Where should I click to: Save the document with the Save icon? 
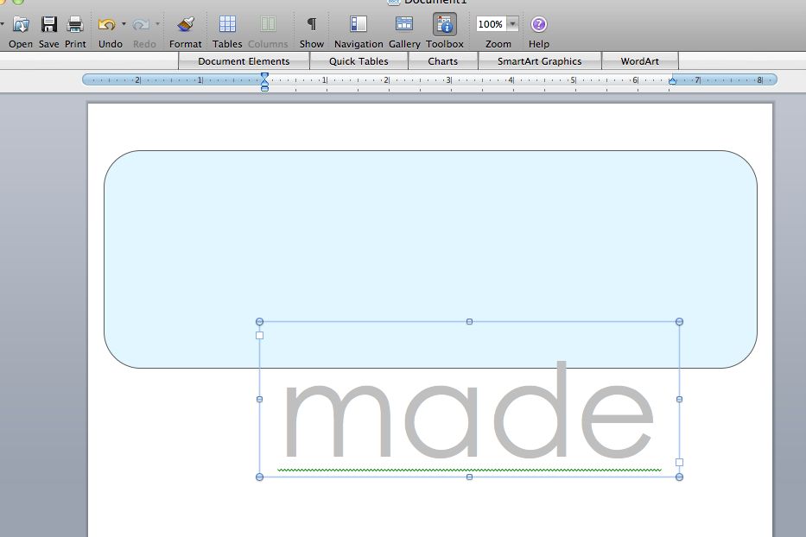48,24
